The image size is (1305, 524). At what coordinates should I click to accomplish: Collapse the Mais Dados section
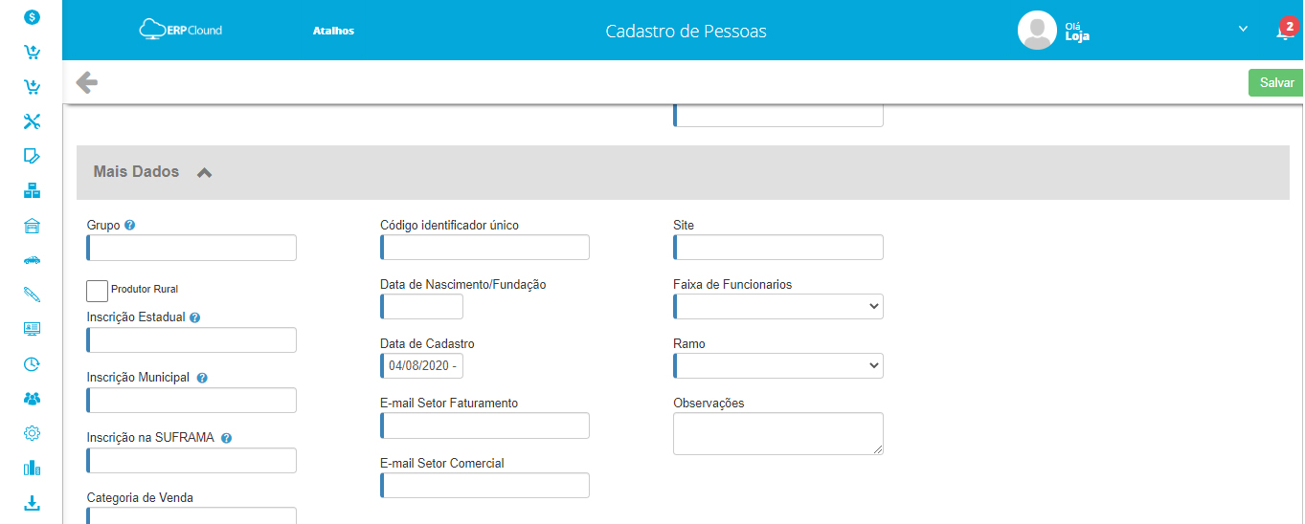(204, 172)
